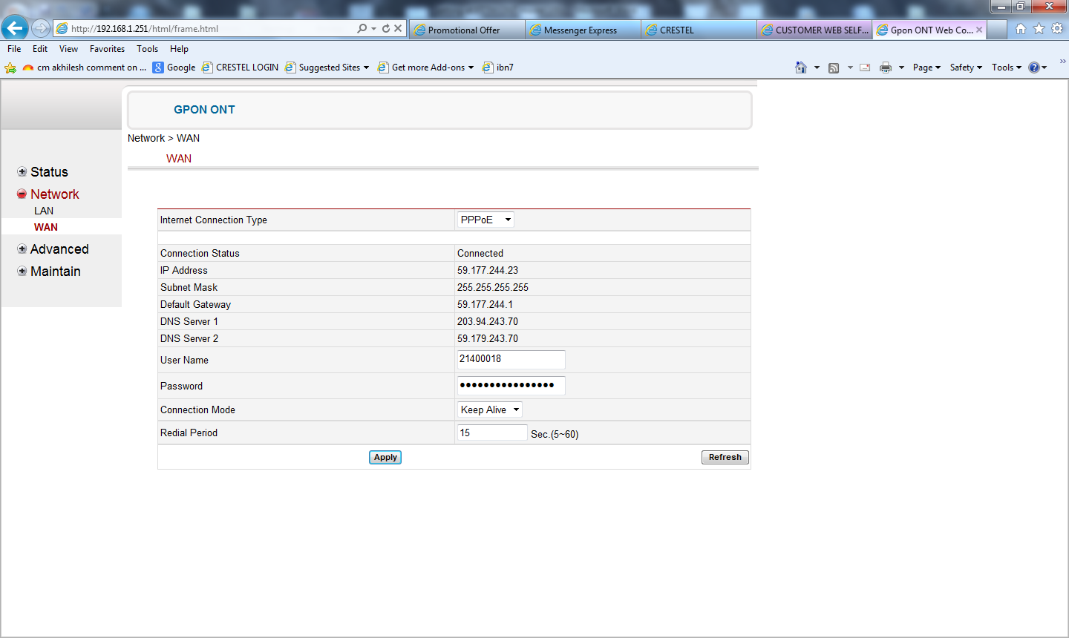1069x638 pixels.
Task: Open the Internet Connection Type dropdown
Action: [486, 220]
